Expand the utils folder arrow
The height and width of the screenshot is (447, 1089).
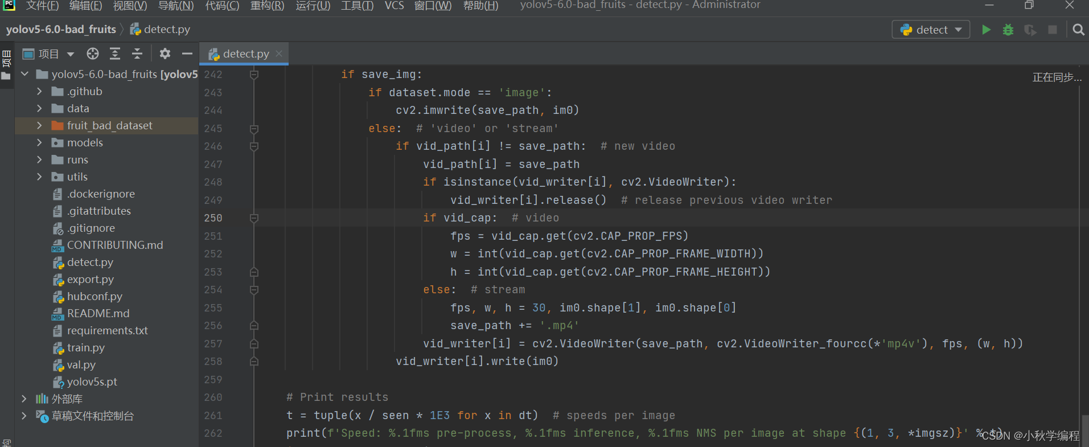(x=39, y=177)
